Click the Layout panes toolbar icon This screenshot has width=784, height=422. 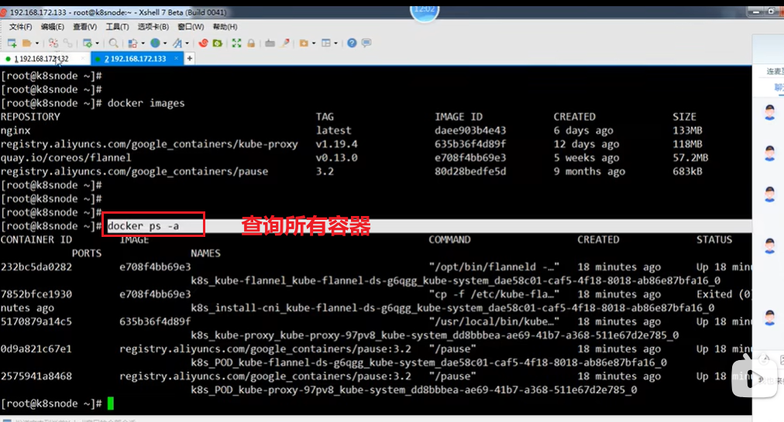click(x=326, y=43)
